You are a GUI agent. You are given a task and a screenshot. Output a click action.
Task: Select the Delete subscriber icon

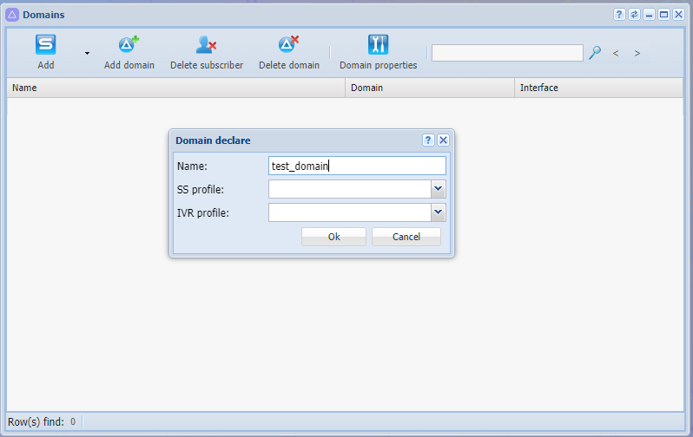(x=207, y=44)
